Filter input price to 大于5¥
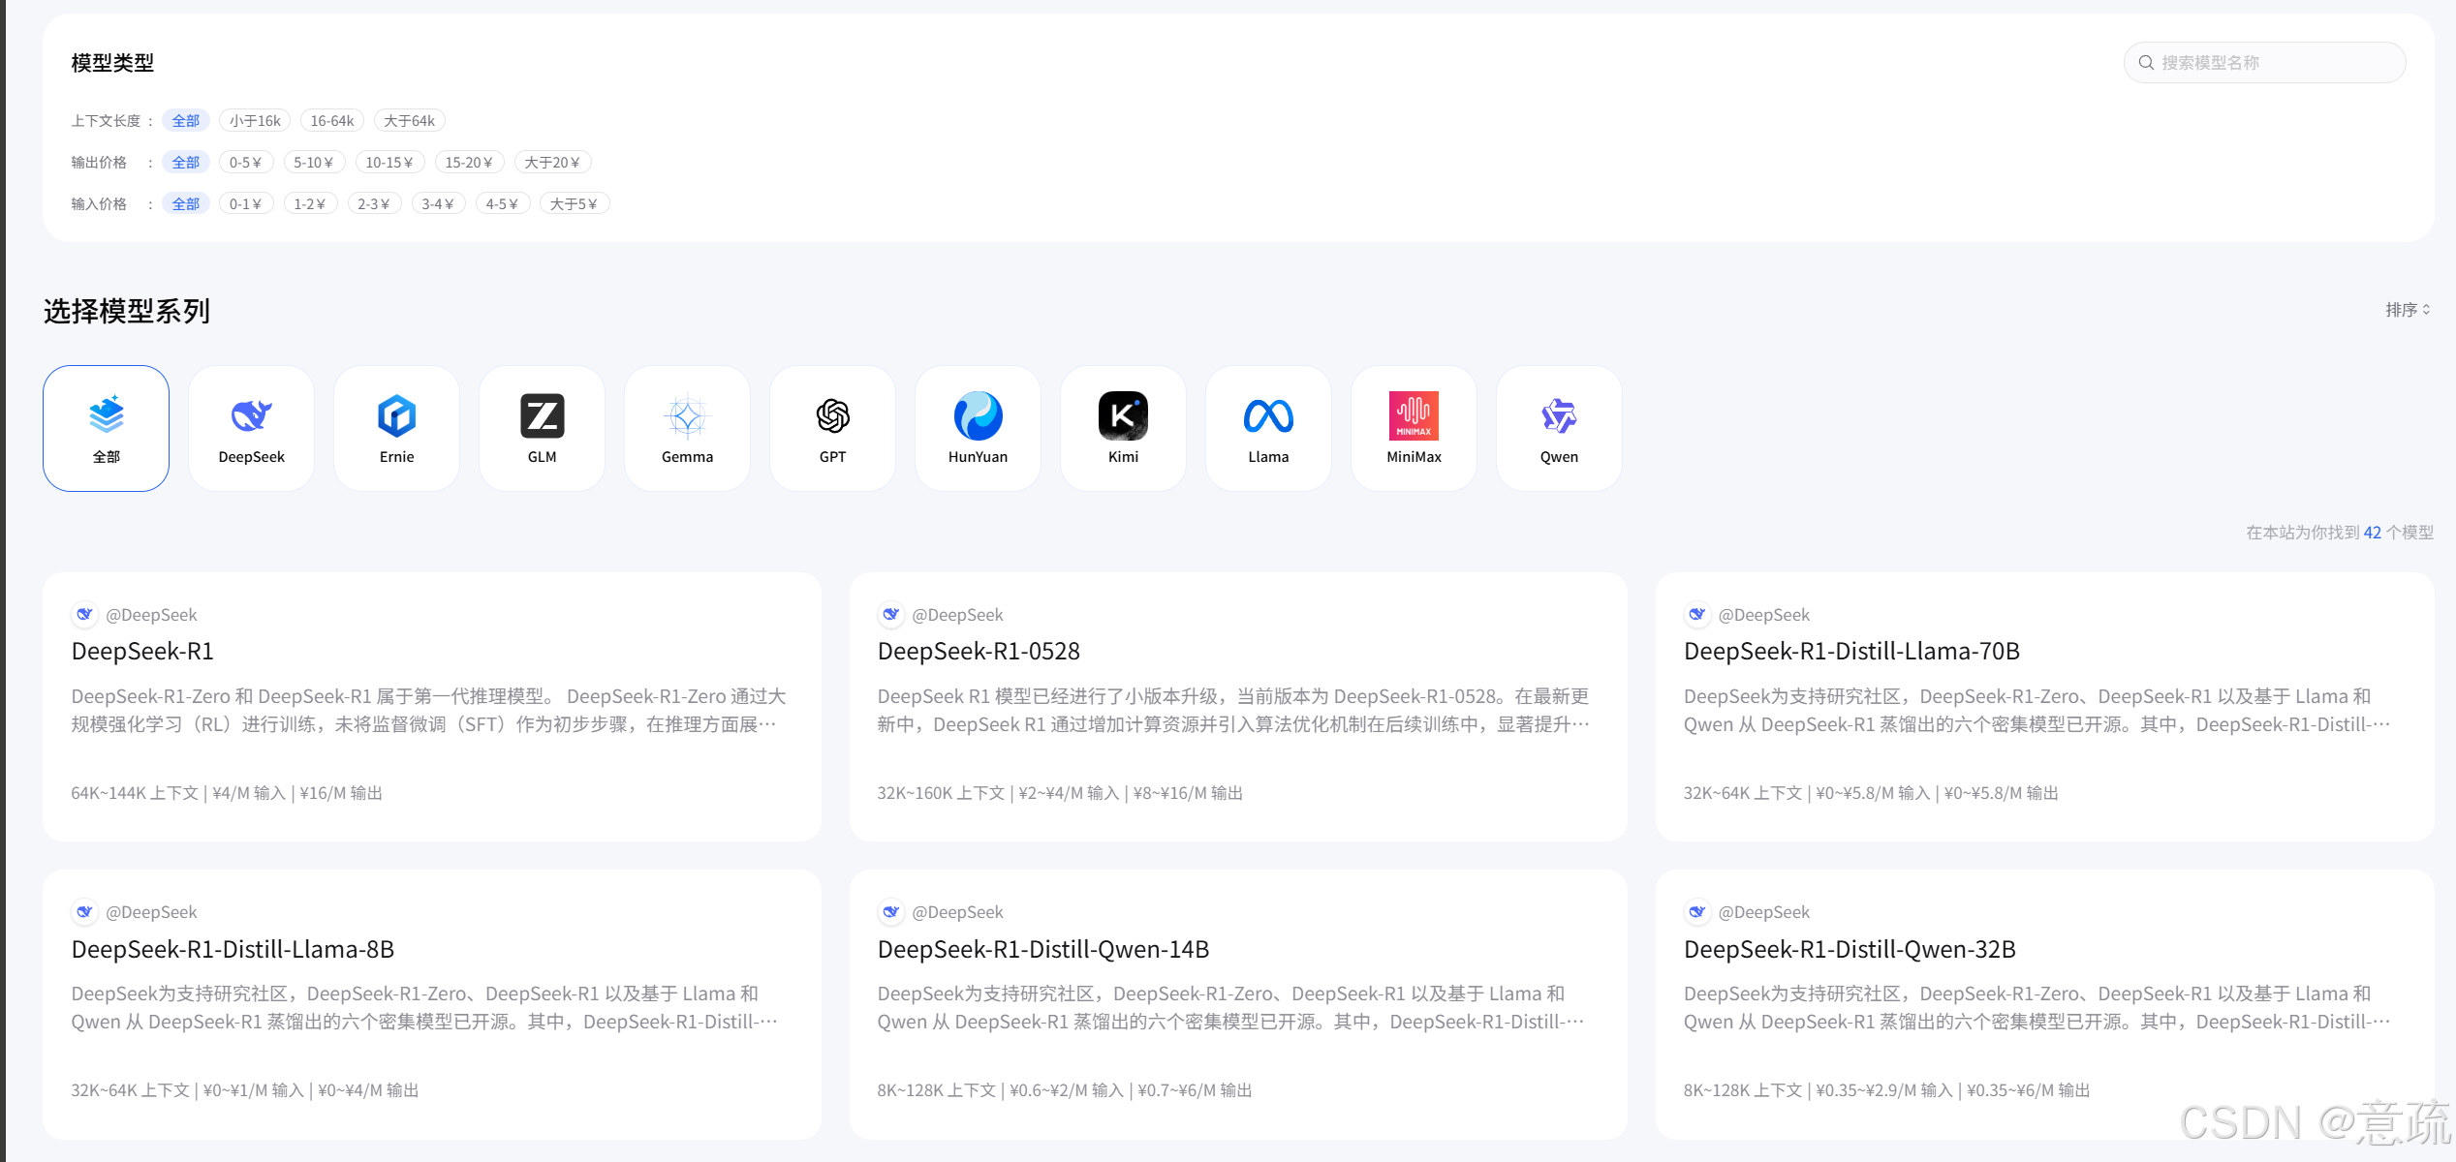This screenshot has width=2456, height=1162. tap(574, 204)
